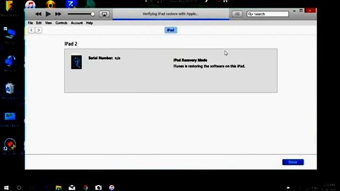Open the Help menu
This screenshot has width=340, height=191.
(x=89, y=23)
